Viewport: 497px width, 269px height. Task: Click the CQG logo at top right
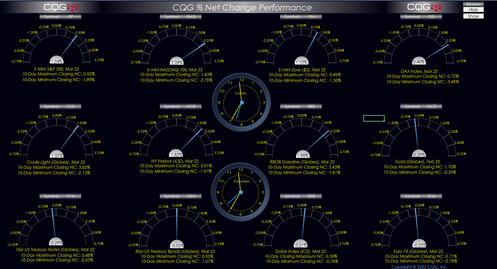pos(424,7)
